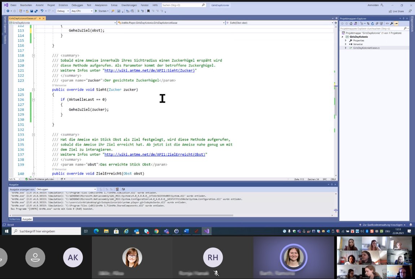Click the Visual Studio icon in the taskbar
This screenshot has height=279, width=415.
206,231
